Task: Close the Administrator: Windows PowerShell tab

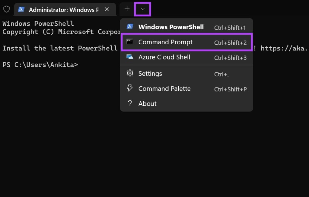Action: [x=107, y=9]
